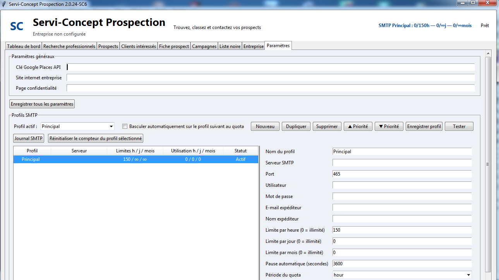Click Utilisation h / j / mois header
Viewport: 499px width, 280px height.
(x=193, y=151)
